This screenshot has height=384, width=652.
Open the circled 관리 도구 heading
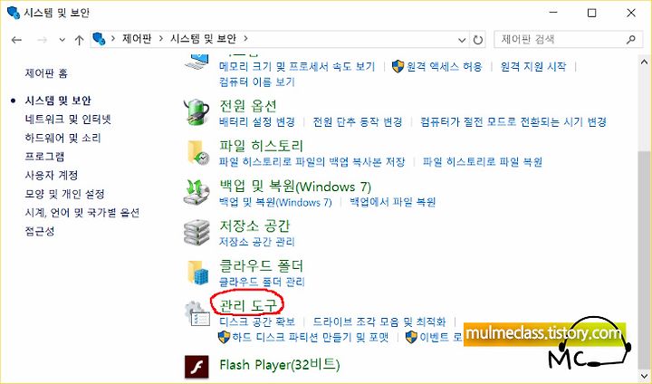click(x=247, y=304)
